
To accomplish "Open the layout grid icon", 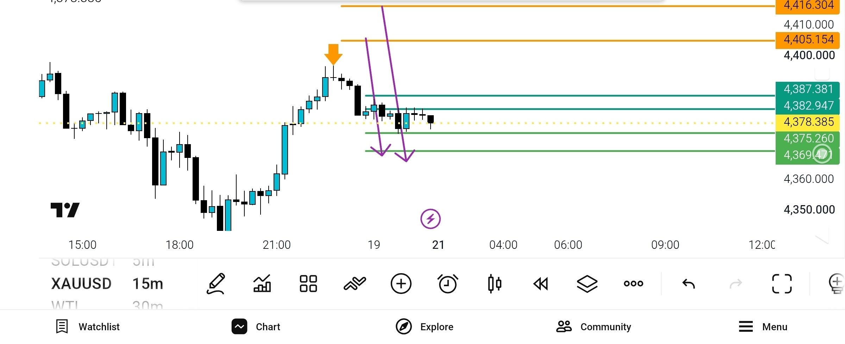I will (x=308, y=283).
